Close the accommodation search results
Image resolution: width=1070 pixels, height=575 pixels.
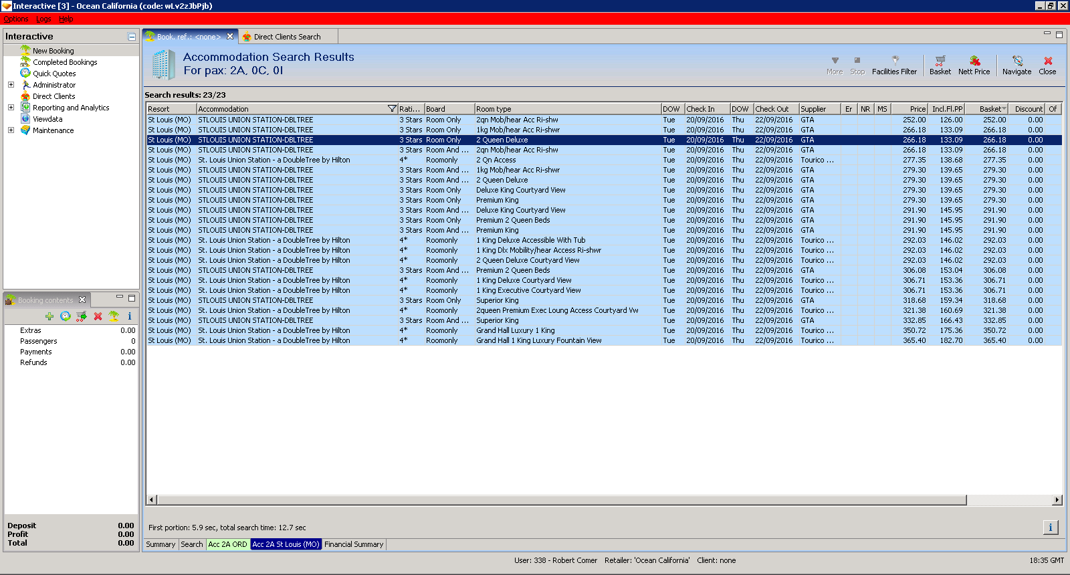1048,66
